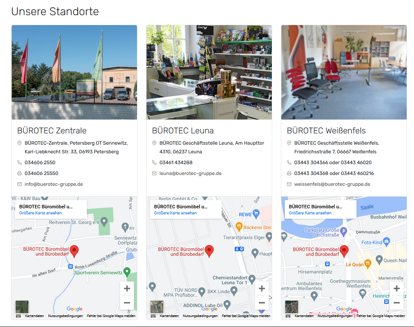Image resolution: width=414 pixels, height=327 pixels.
Task: Open 'Größere Karte ansehen' for Leuna map
Action: click(175, 213)
